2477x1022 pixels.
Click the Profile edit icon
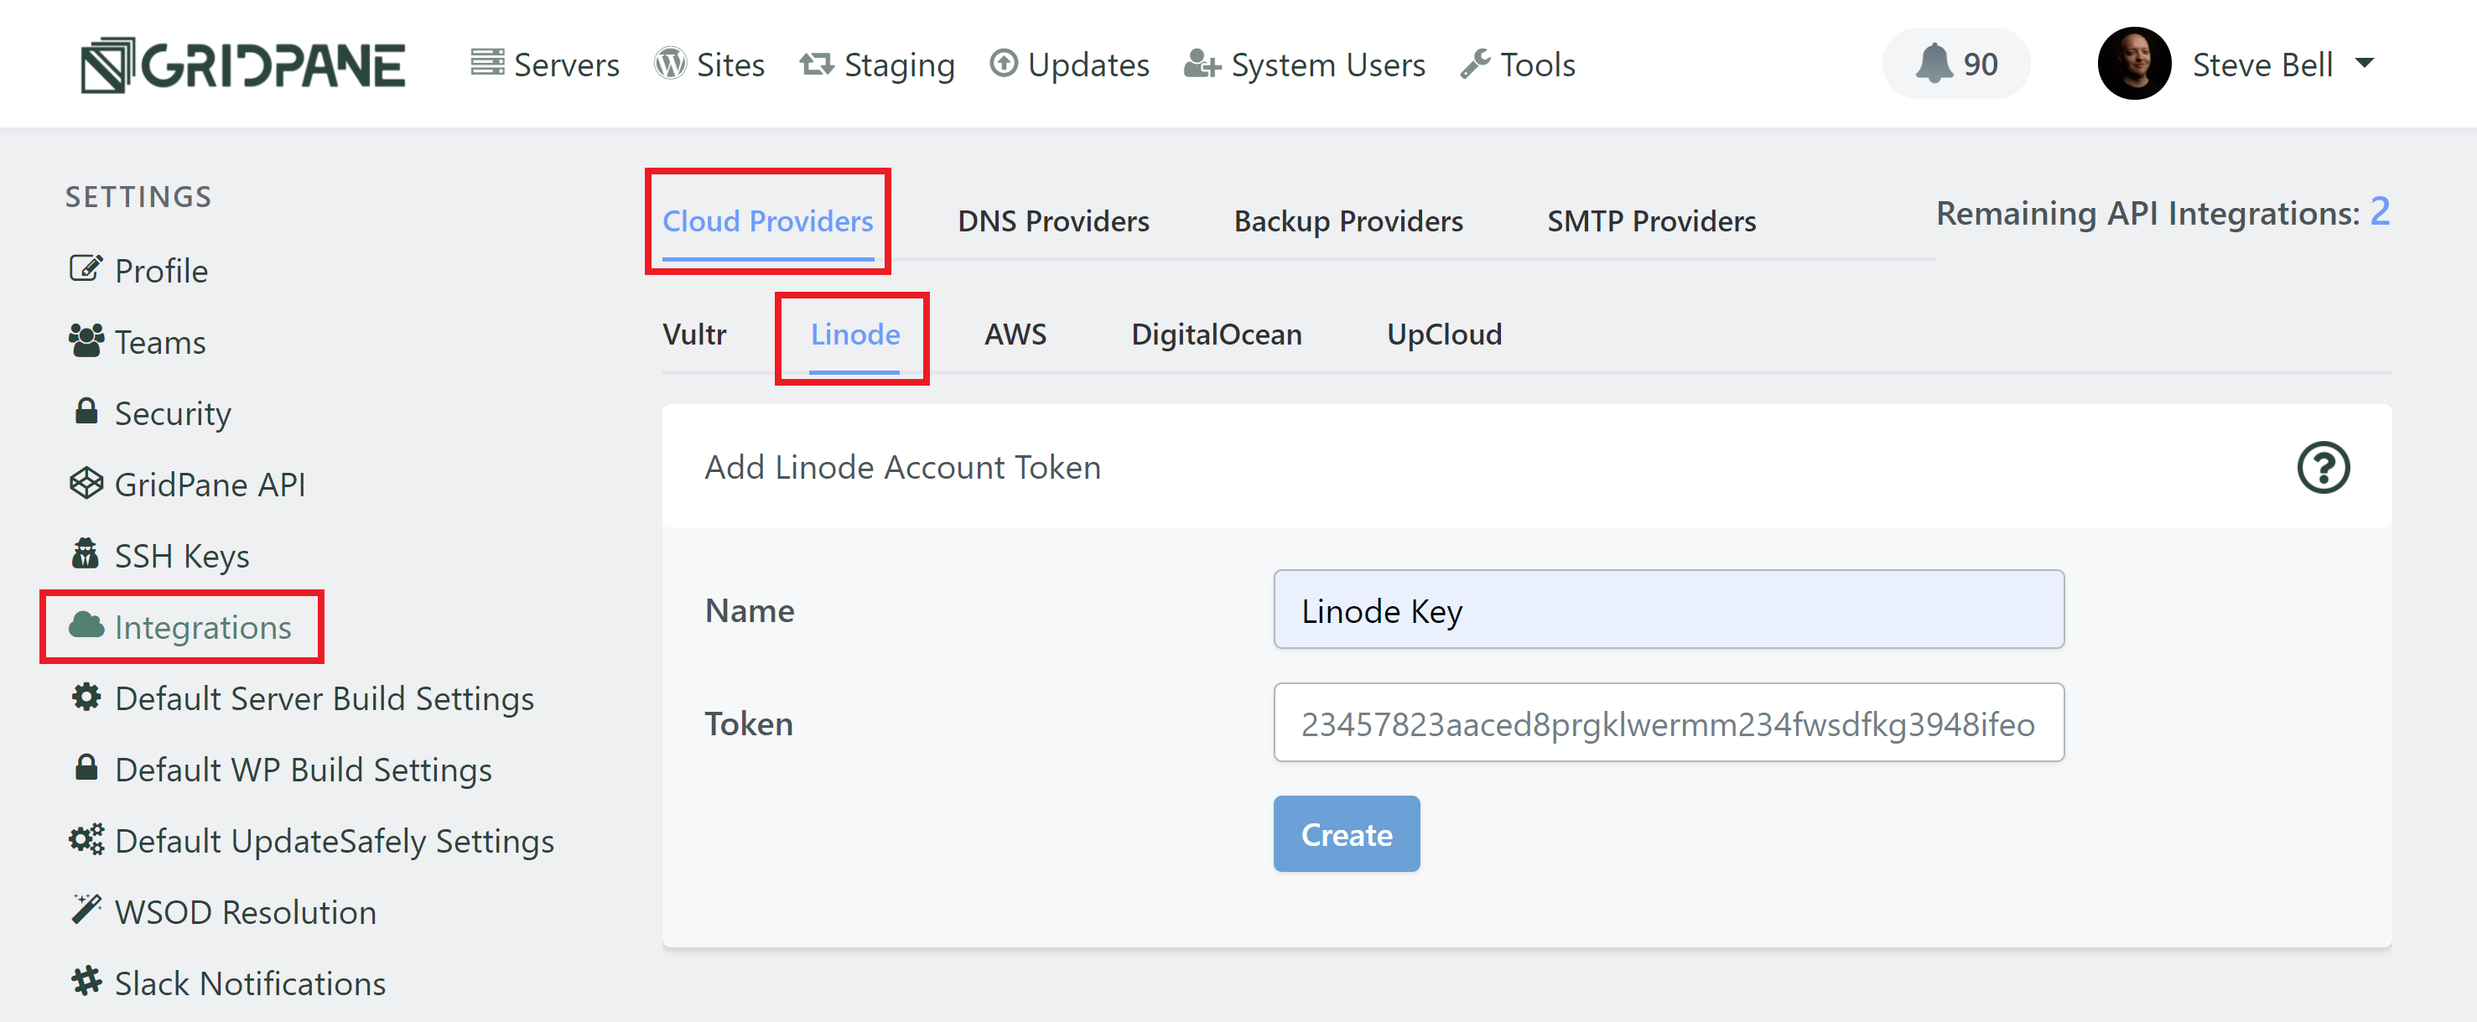[86, 268]
